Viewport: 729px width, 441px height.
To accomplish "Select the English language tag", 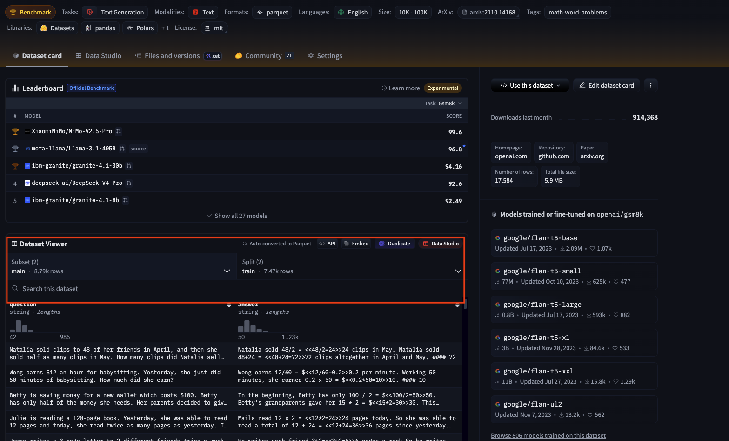I will click(353, 12).
